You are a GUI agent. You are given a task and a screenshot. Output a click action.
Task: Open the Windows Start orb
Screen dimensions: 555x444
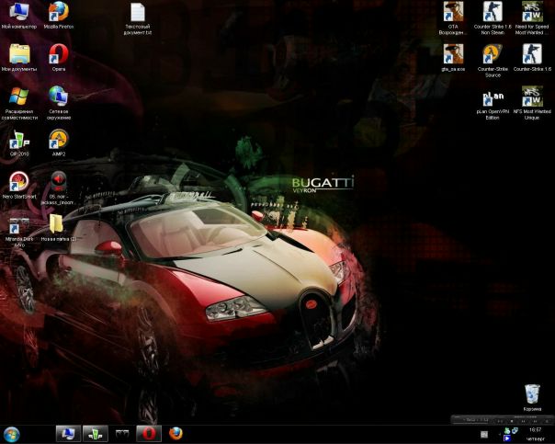(11, 435)
